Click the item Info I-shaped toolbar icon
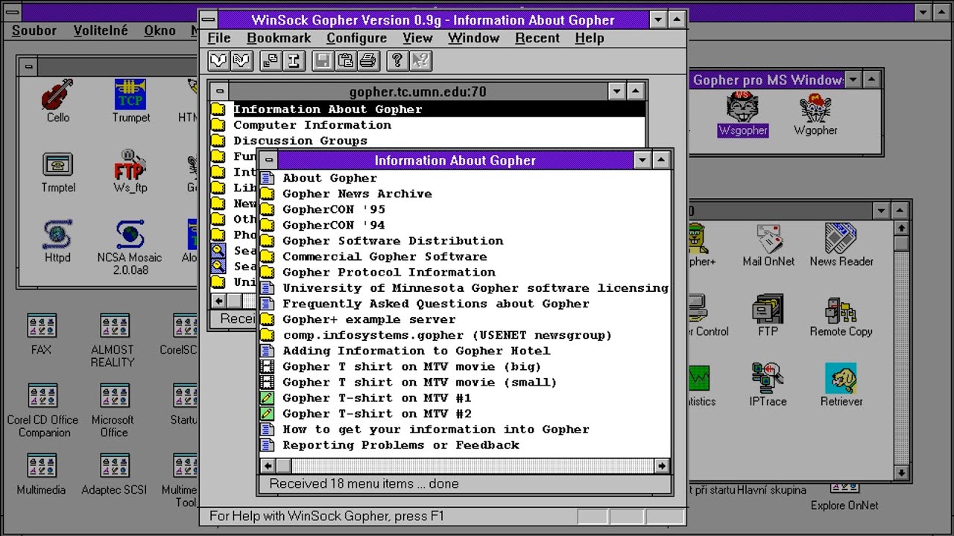Viewport: 954px width, 536px height. coord(294,60)
